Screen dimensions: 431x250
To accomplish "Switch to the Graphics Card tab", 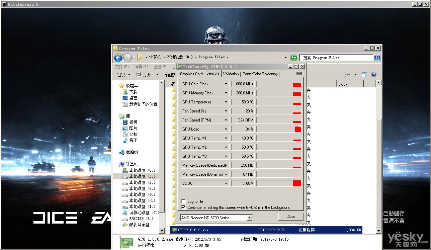I will pos(191,74).
